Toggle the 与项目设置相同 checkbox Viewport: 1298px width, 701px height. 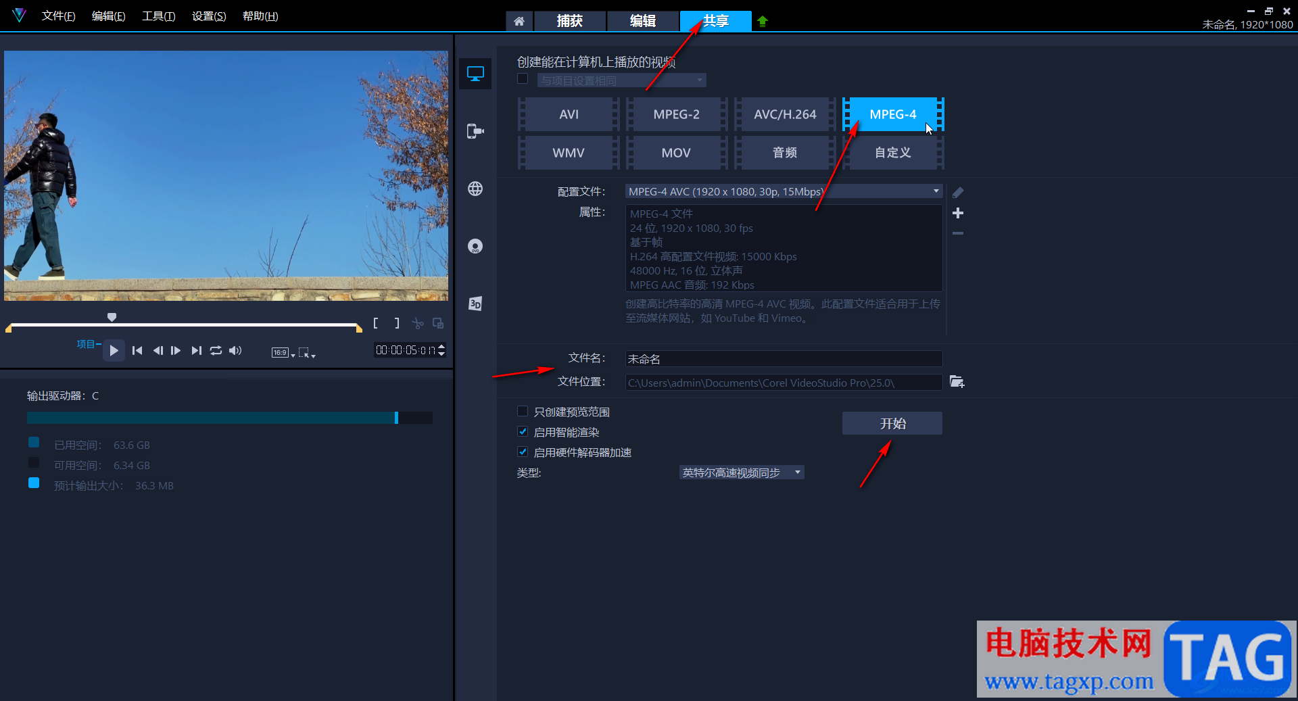point(523,79)
